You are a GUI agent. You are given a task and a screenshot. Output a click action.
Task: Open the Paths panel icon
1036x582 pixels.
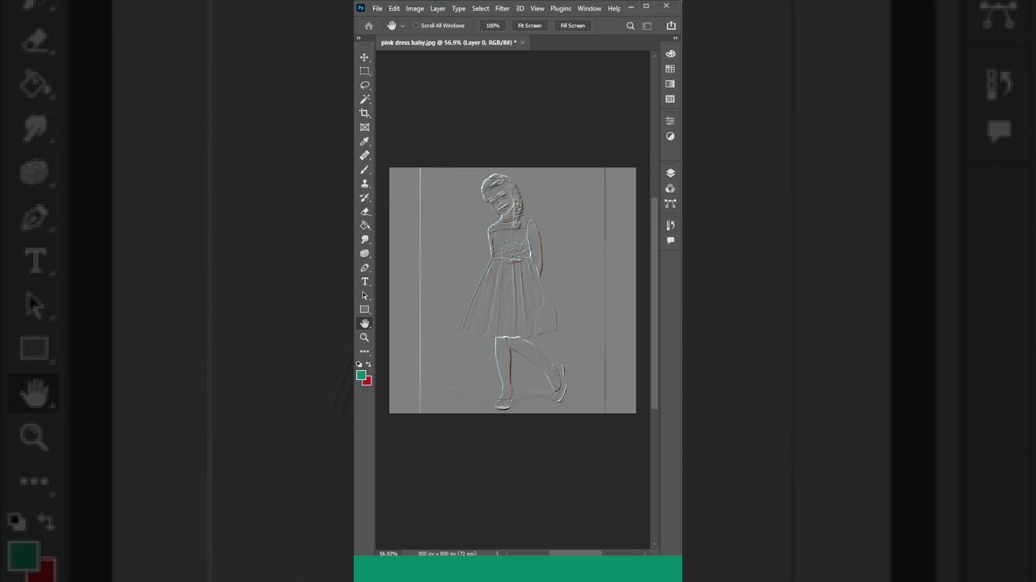[670, 203]
